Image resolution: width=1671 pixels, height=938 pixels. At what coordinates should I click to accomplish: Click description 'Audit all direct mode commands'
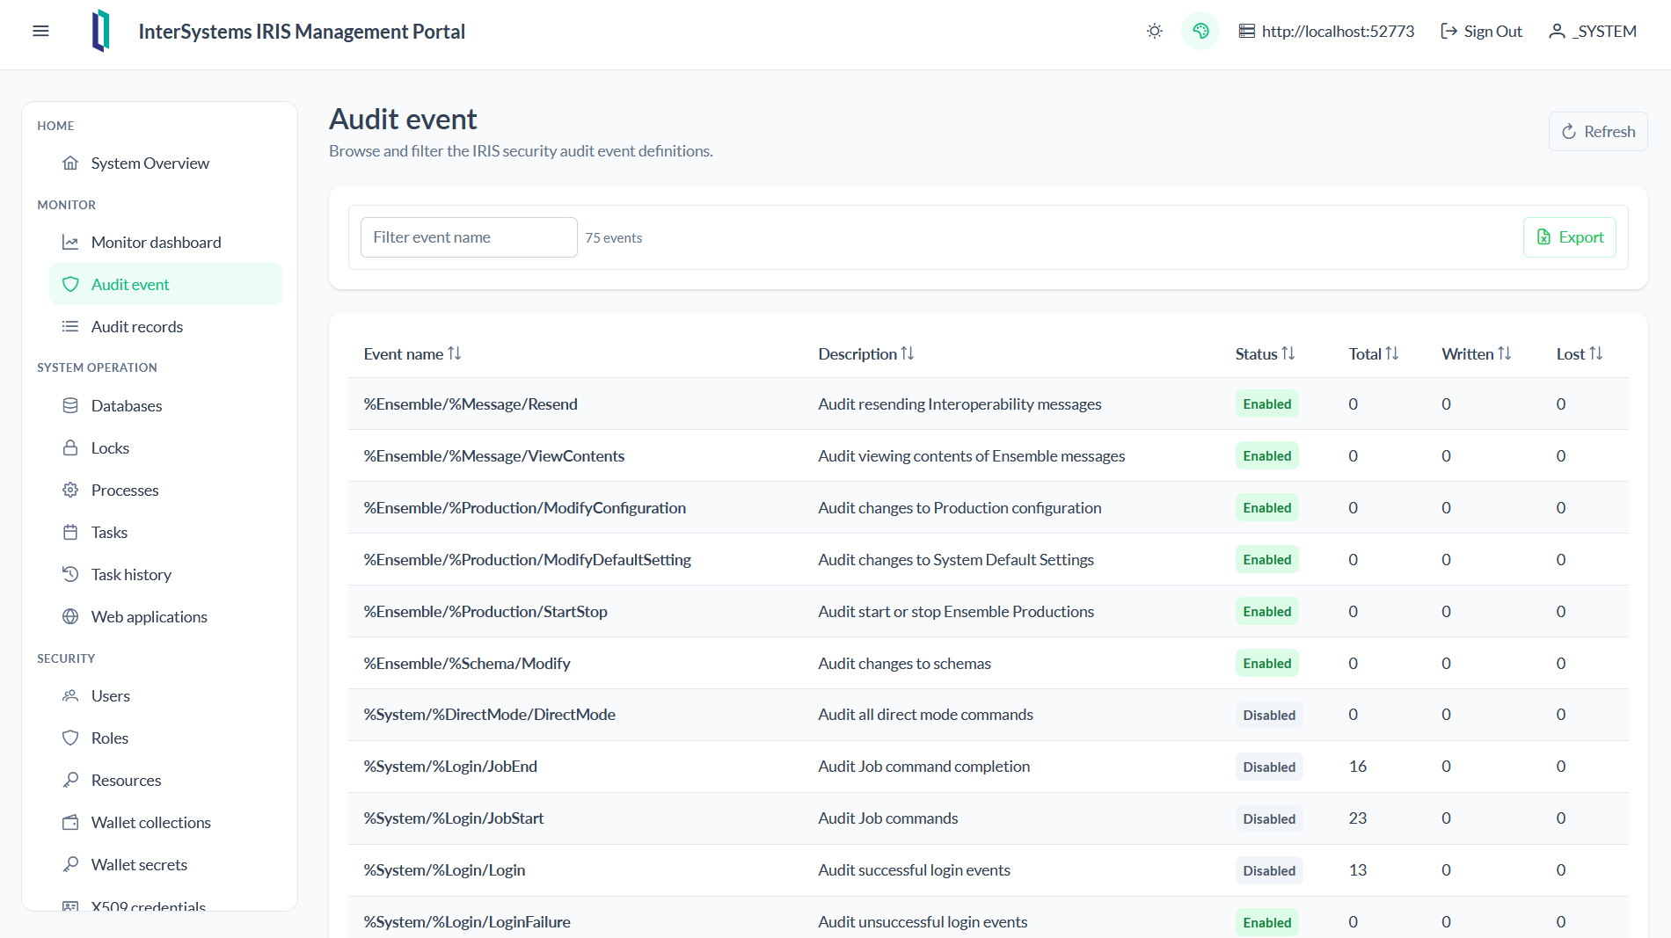pyautogui.click(x=925, y=715)
